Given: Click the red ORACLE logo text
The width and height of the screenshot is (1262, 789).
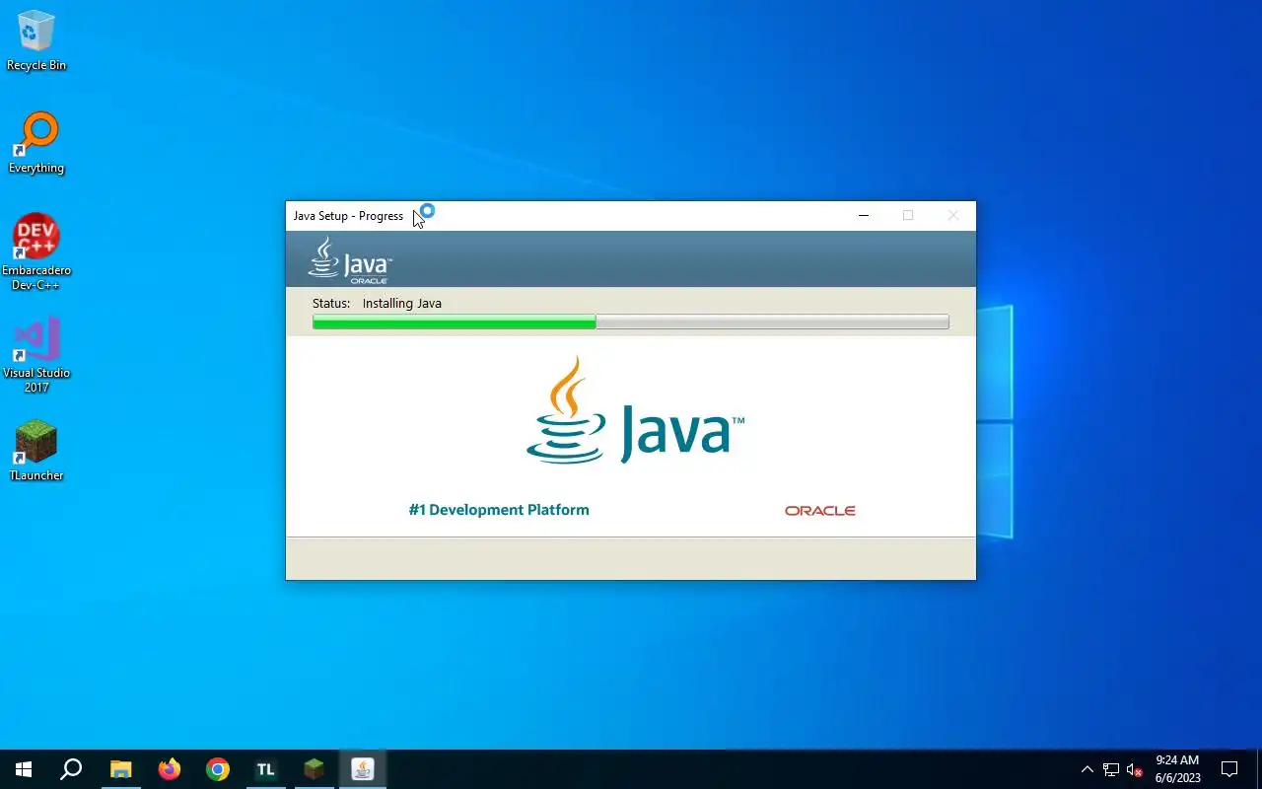Looking at the screenshot, I should coord(819,511).
